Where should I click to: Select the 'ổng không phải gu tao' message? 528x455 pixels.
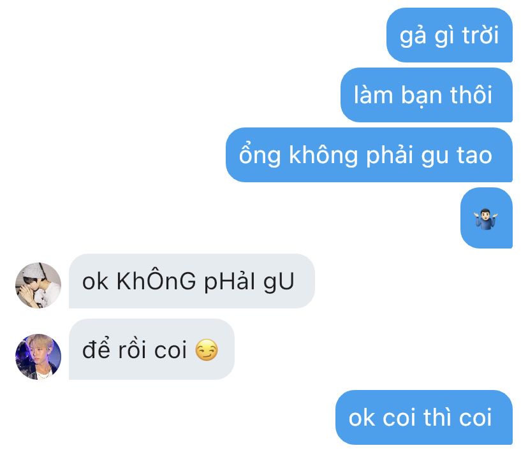click(x=369, y=155)
